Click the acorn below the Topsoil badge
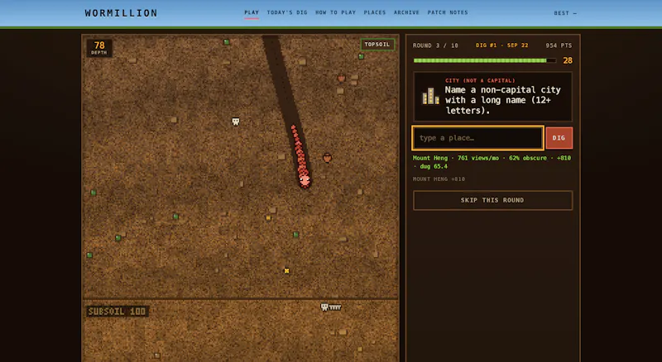662x362 pixels. [x=342, y=78]
